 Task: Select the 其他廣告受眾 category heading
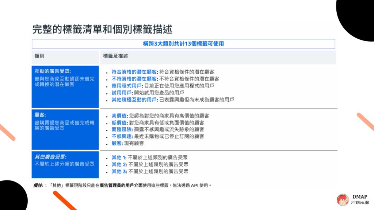click(50, 157)
